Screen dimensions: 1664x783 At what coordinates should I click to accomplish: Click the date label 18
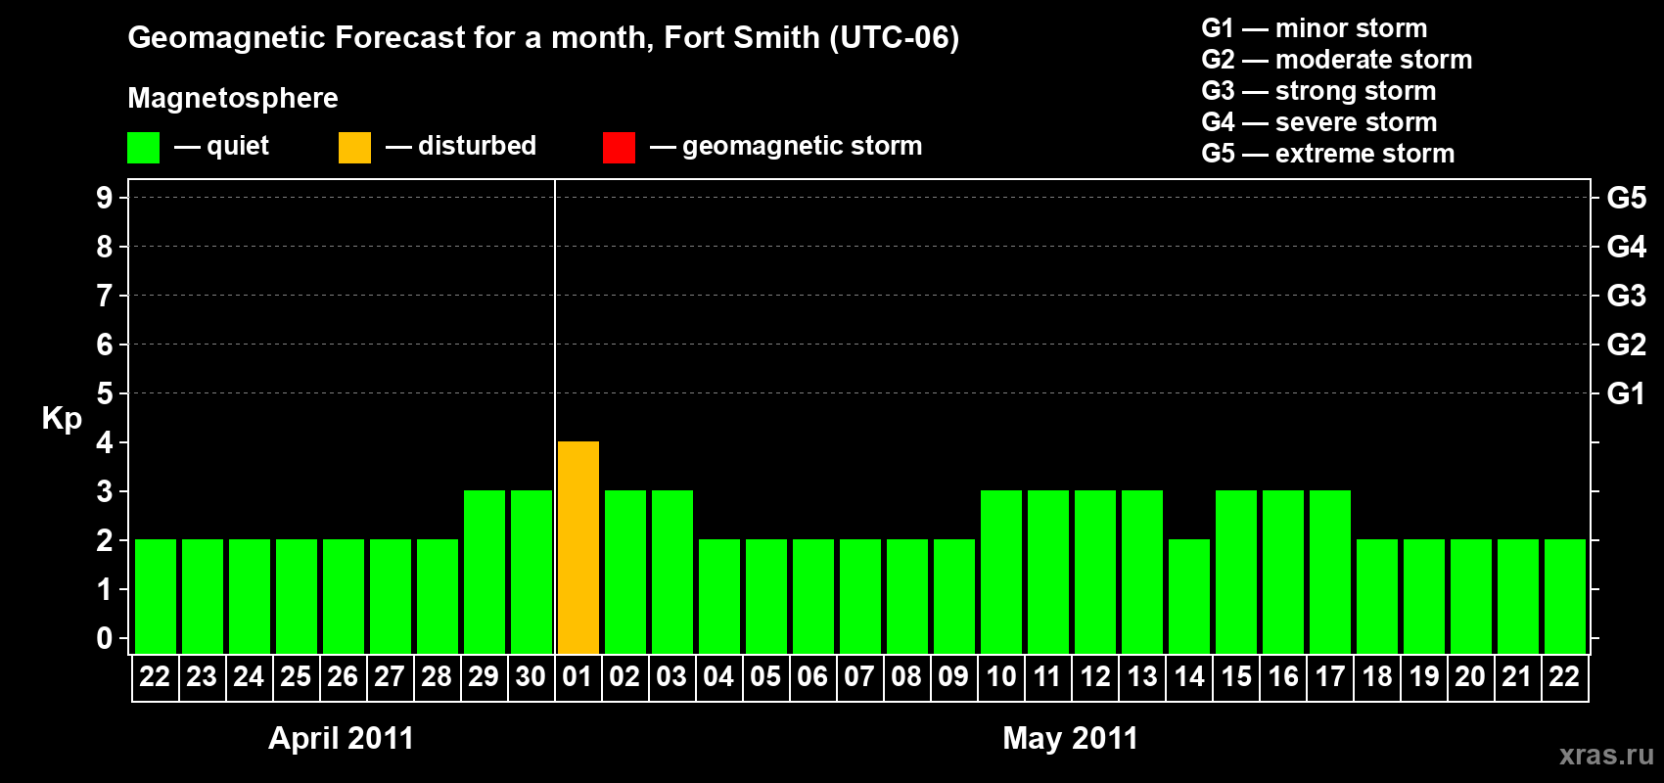click(1377, 677)
